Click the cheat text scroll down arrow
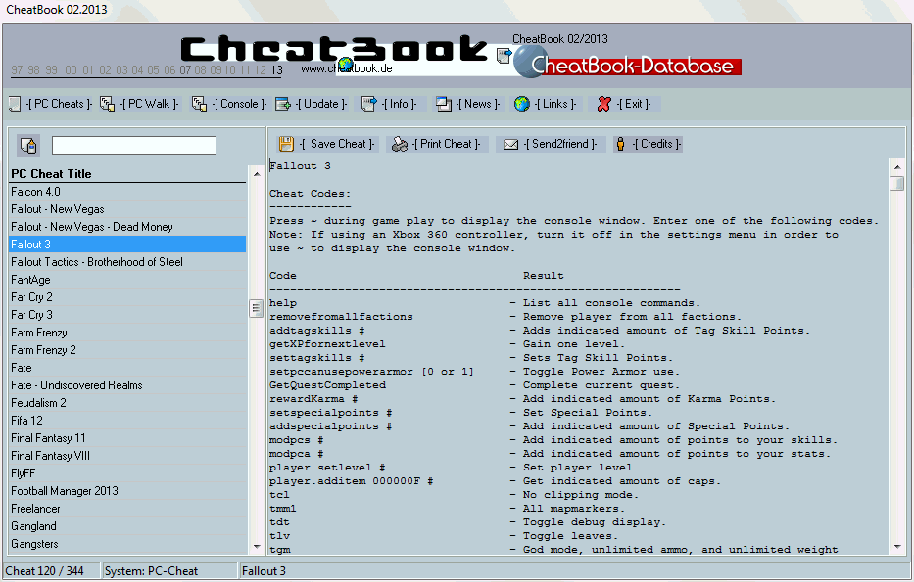The image size is (914, 582). (897, 547)
